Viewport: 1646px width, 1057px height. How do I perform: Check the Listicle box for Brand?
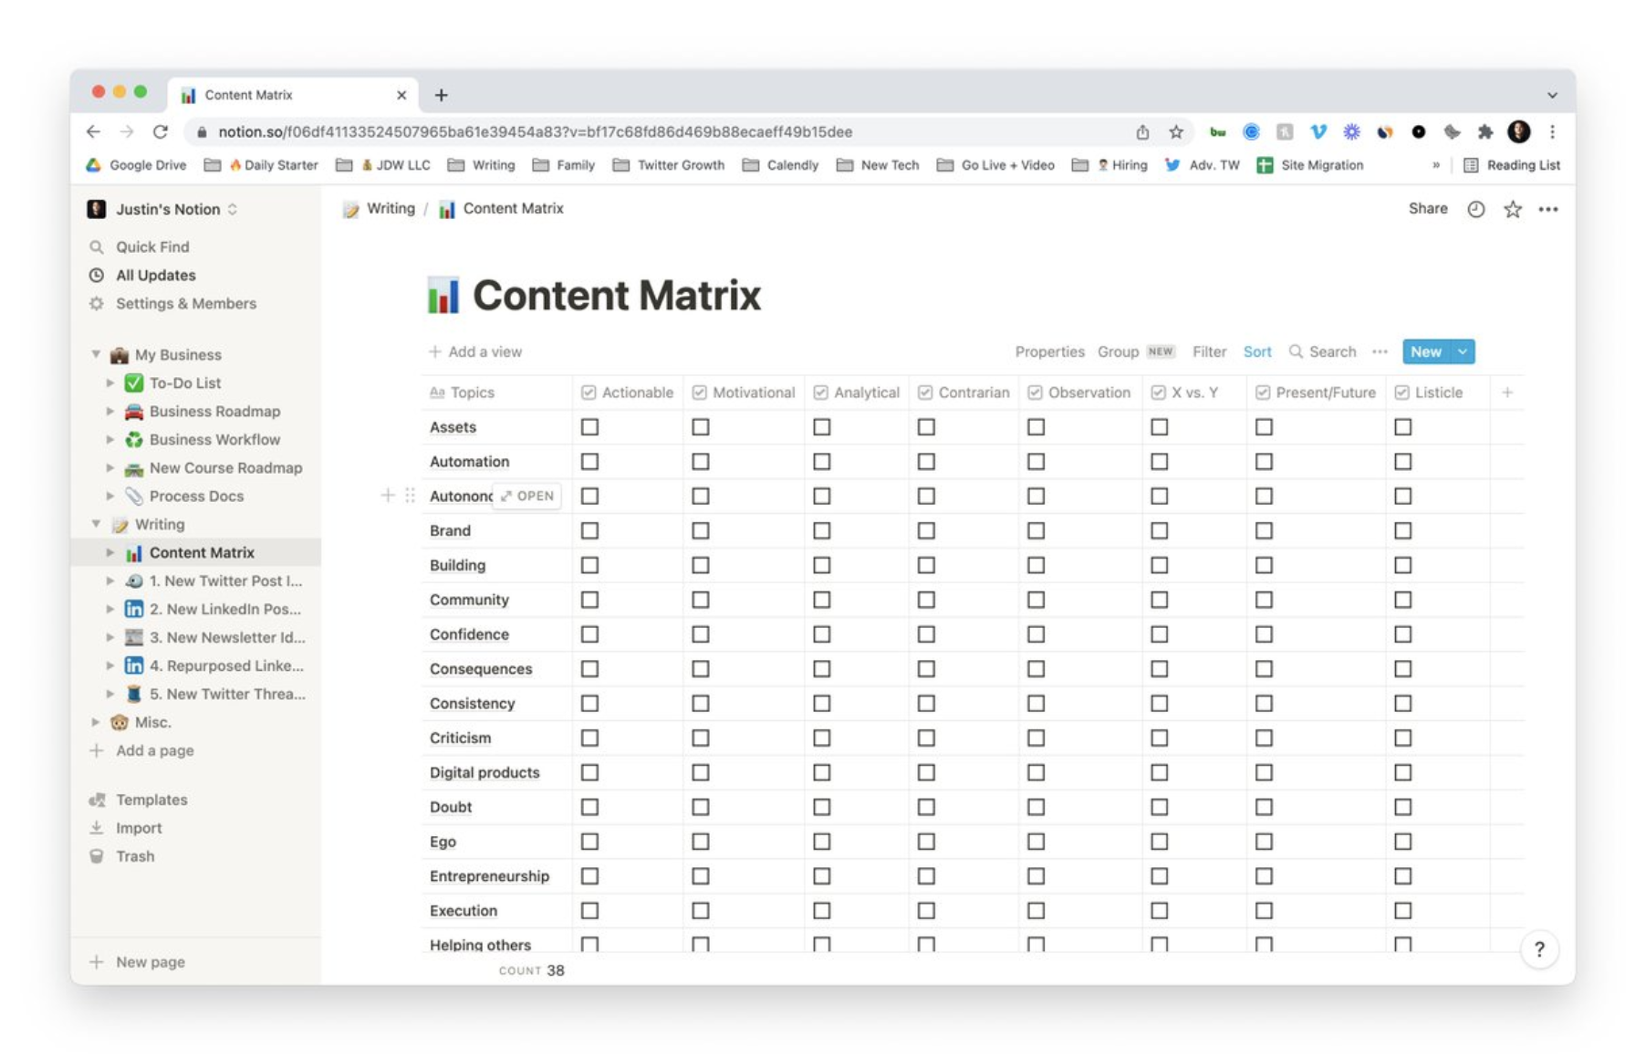click(1402, 530)
